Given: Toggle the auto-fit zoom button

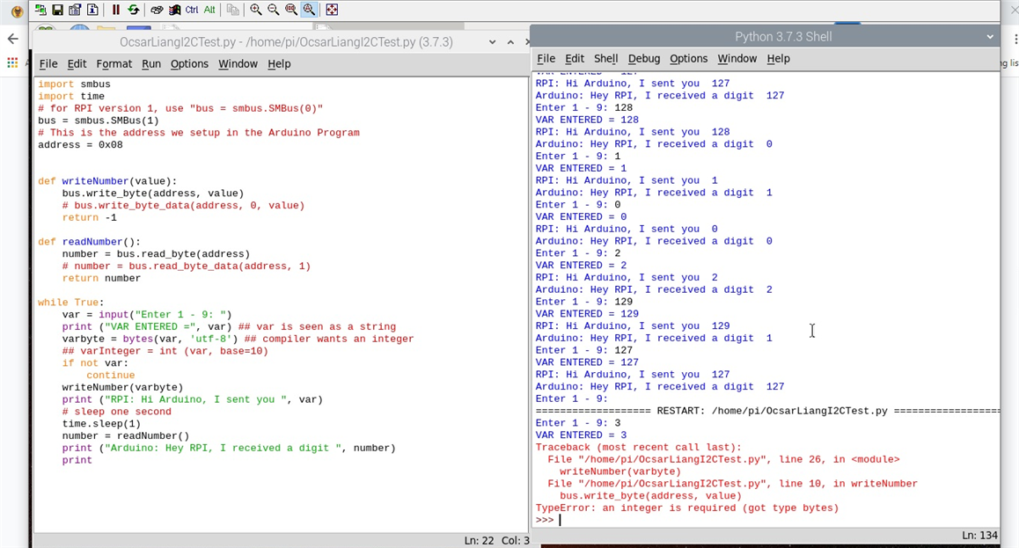Looking at the screenshot, I should click(309, 10).
